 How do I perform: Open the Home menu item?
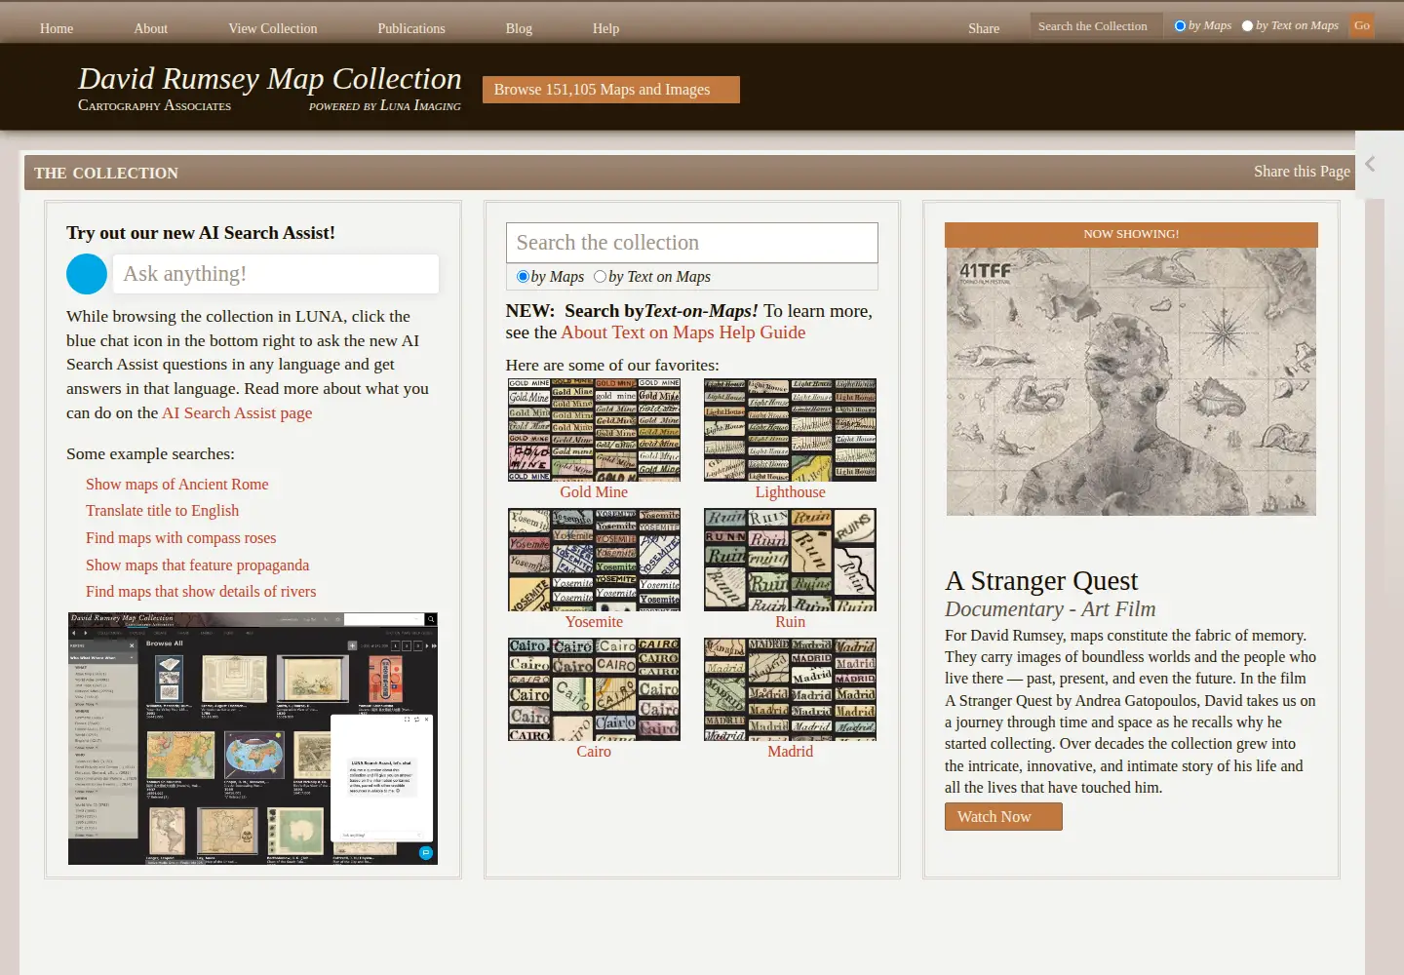click(x=57, y=28)
